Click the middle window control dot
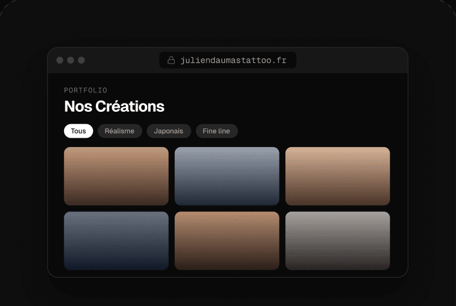This screenshot has height=306, width=456. (x=71, y=60)
